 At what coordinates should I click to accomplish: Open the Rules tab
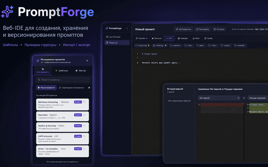196,38
